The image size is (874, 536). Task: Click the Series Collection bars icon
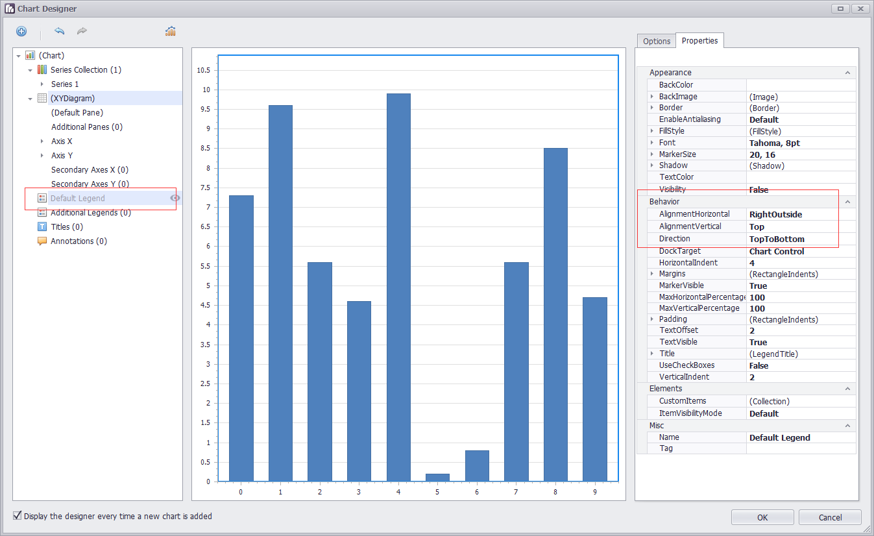(42, 69)
